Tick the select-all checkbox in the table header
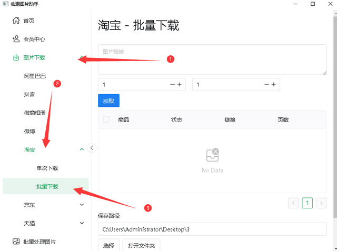The height and width of the screenshot is (251, 337). [x=106, y=119]
